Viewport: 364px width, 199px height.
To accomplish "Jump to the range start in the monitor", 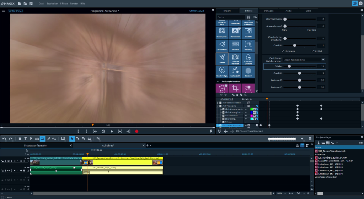I will (x=95, y=131).
